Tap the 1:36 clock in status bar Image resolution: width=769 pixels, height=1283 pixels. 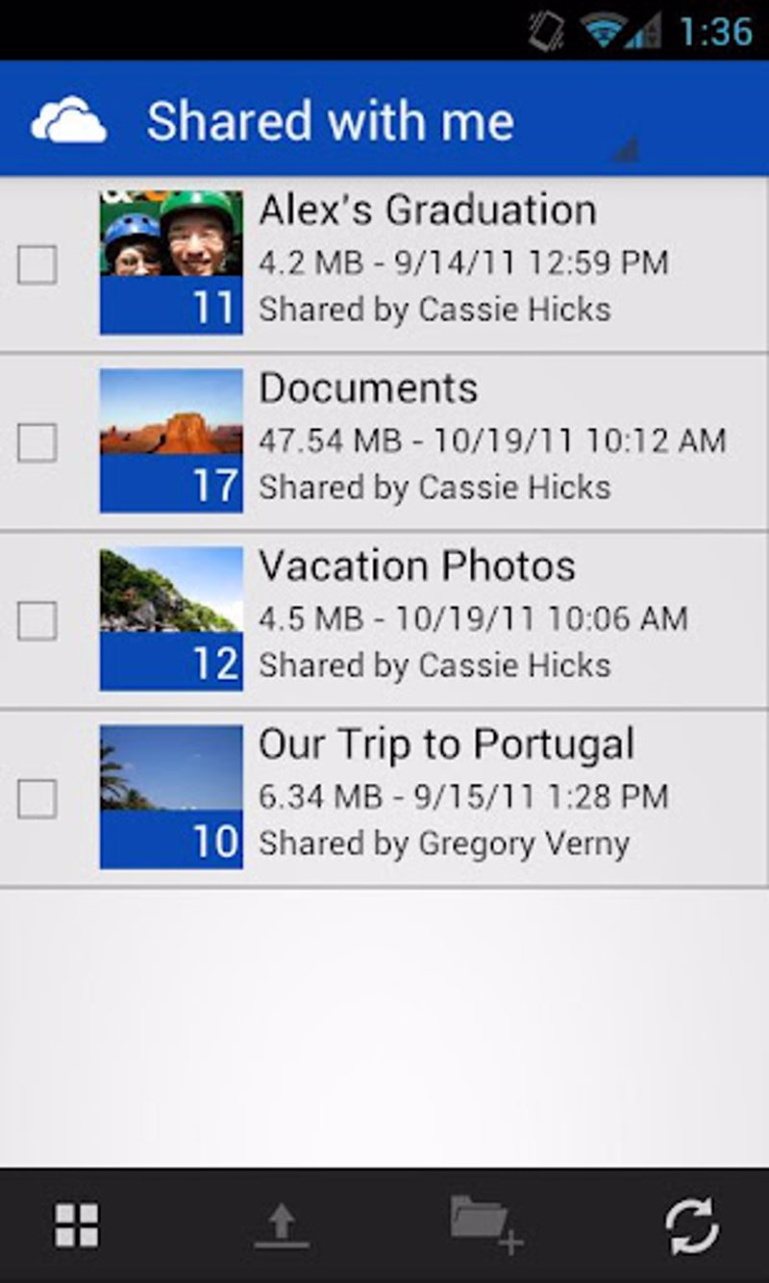pyautogui.click(x=716, y=31)
